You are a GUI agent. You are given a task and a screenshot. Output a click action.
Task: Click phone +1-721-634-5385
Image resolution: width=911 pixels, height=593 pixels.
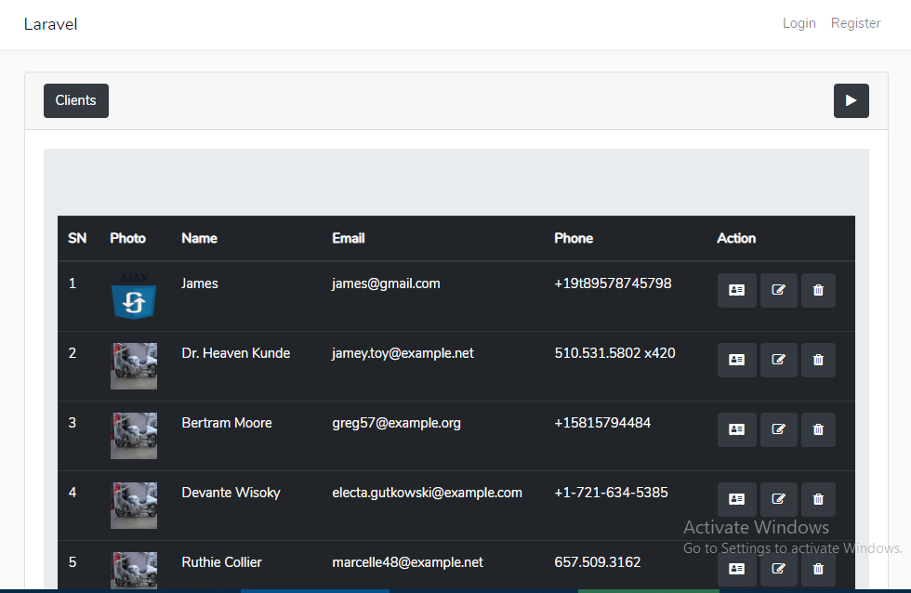click(x=612, y=493)
